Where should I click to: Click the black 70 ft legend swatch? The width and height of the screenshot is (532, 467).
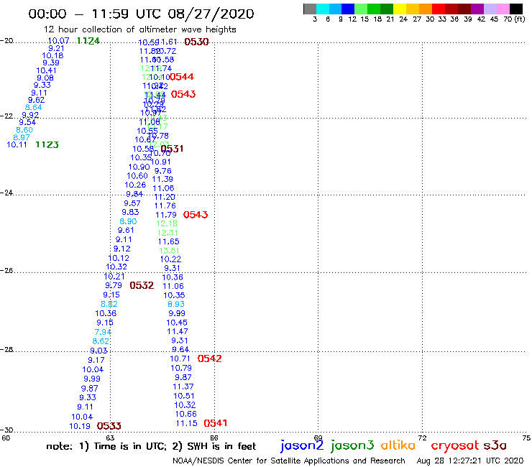(x=516, y=9)
